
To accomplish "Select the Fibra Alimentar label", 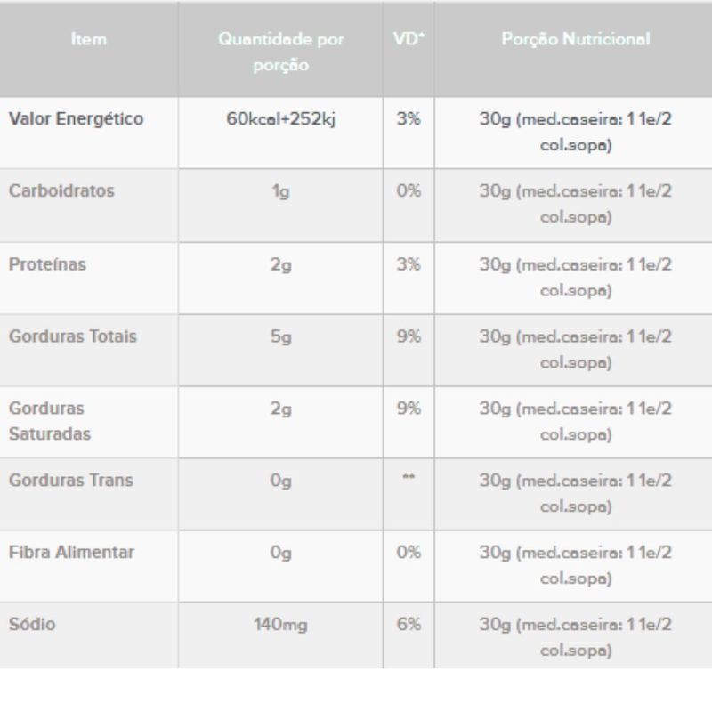I will coord(71,553).
